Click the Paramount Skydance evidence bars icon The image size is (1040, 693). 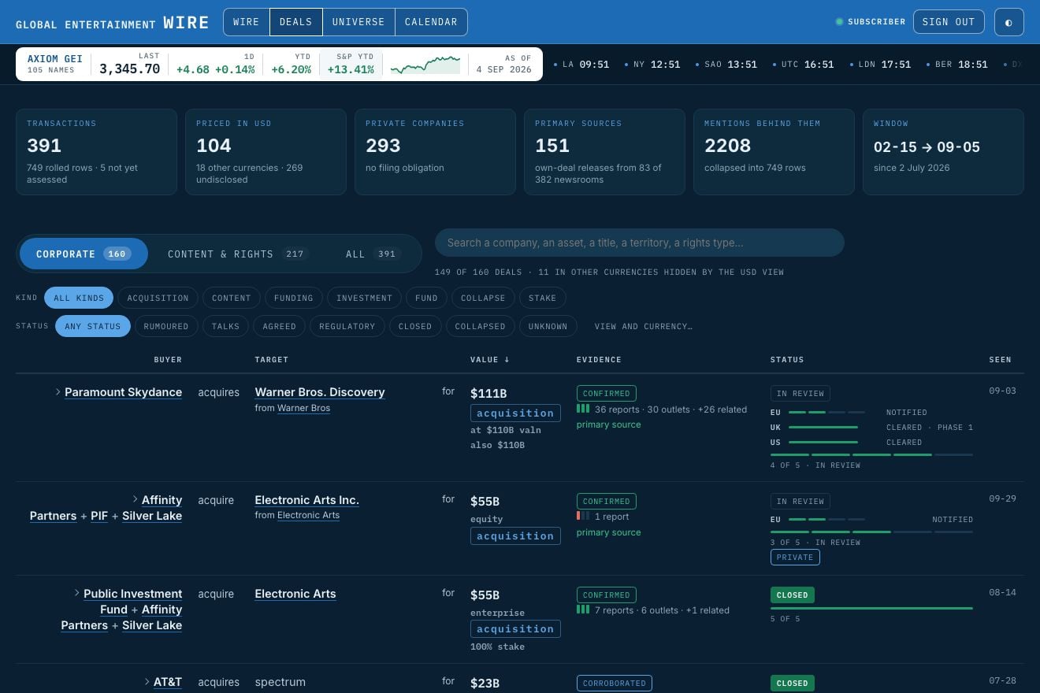583,409
